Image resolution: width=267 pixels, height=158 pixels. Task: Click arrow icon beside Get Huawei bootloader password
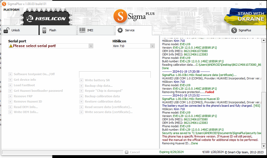click(10, 91)
